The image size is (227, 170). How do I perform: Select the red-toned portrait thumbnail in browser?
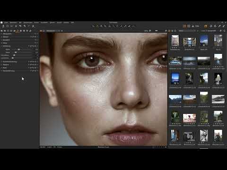click(189, 118)
